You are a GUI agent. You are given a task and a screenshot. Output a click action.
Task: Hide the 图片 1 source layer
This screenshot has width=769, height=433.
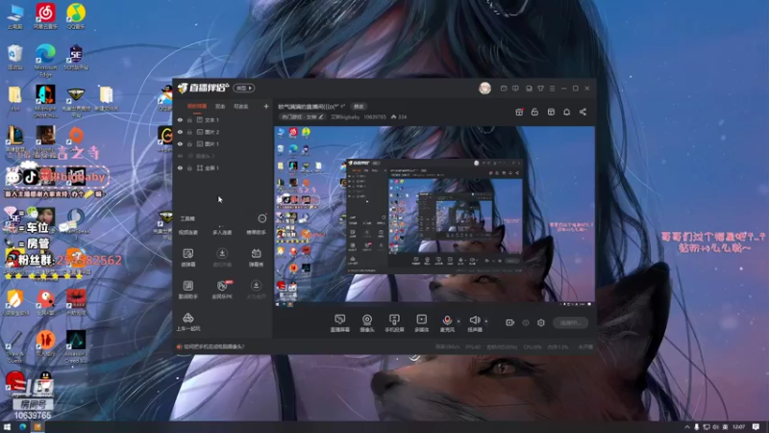[180, 143]
